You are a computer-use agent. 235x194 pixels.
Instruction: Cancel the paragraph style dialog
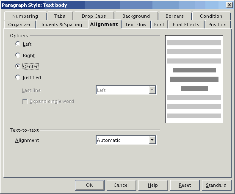pyautogui.click(x=121, y=185)
